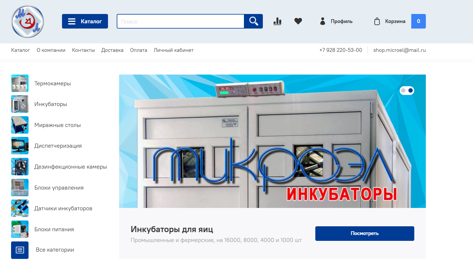Open the Оплата menu item
473x279 pixels.
point(139,50)
